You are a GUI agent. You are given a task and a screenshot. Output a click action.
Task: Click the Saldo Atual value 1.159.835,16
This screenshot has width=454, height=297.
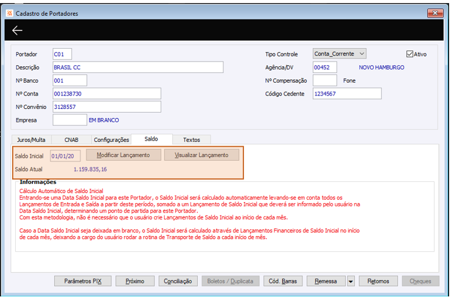(x=90, y=169)
